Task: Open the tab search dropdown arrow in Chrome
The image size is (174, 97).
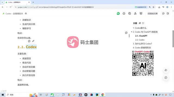Action: coord(2,2)
